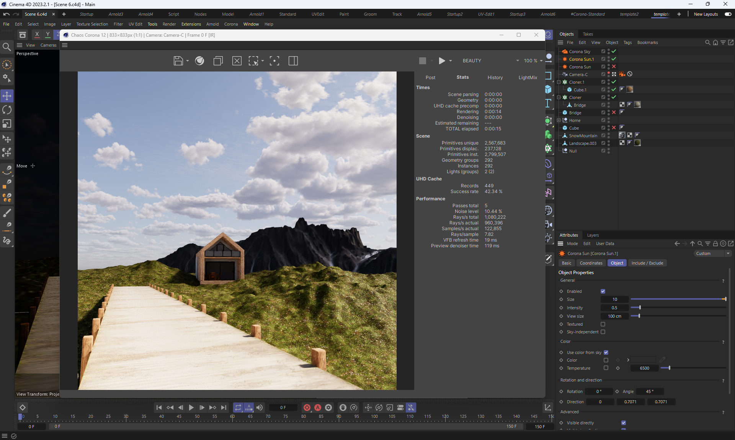Screen dimensions: 735x440
Task: Start render with the play icon
Action: 442,61
